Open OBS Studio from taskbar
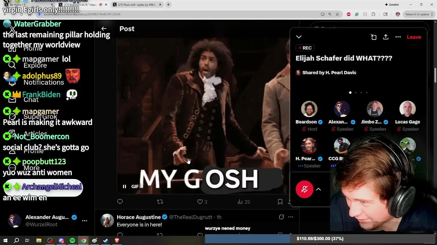 point(50,241)
